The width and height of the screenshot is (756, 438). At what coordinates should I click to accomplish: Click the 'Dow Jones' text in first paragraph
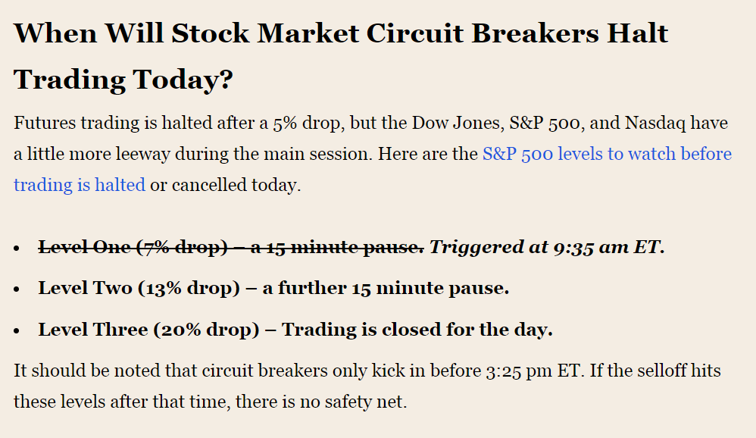458,123
